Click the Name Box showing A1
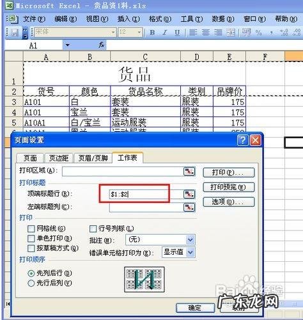 pyautogui.click(x=34, y=45)
